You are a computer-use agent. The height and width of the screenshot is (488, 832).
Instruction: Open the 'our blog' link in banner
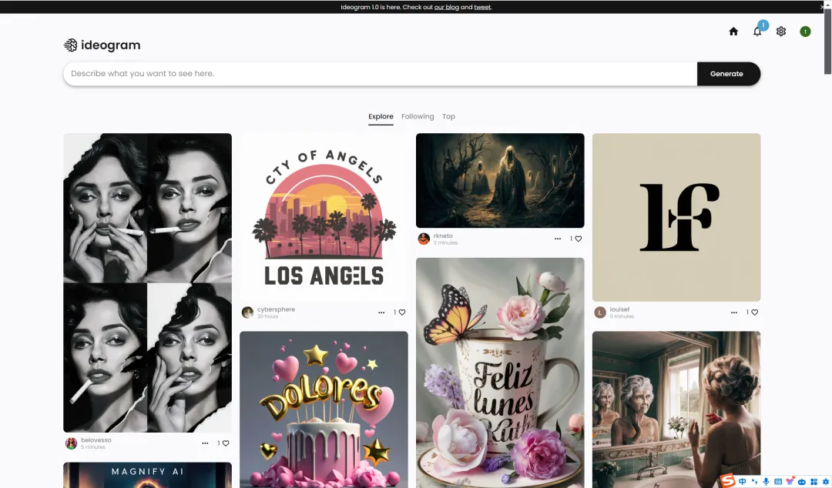pos(445,7)
